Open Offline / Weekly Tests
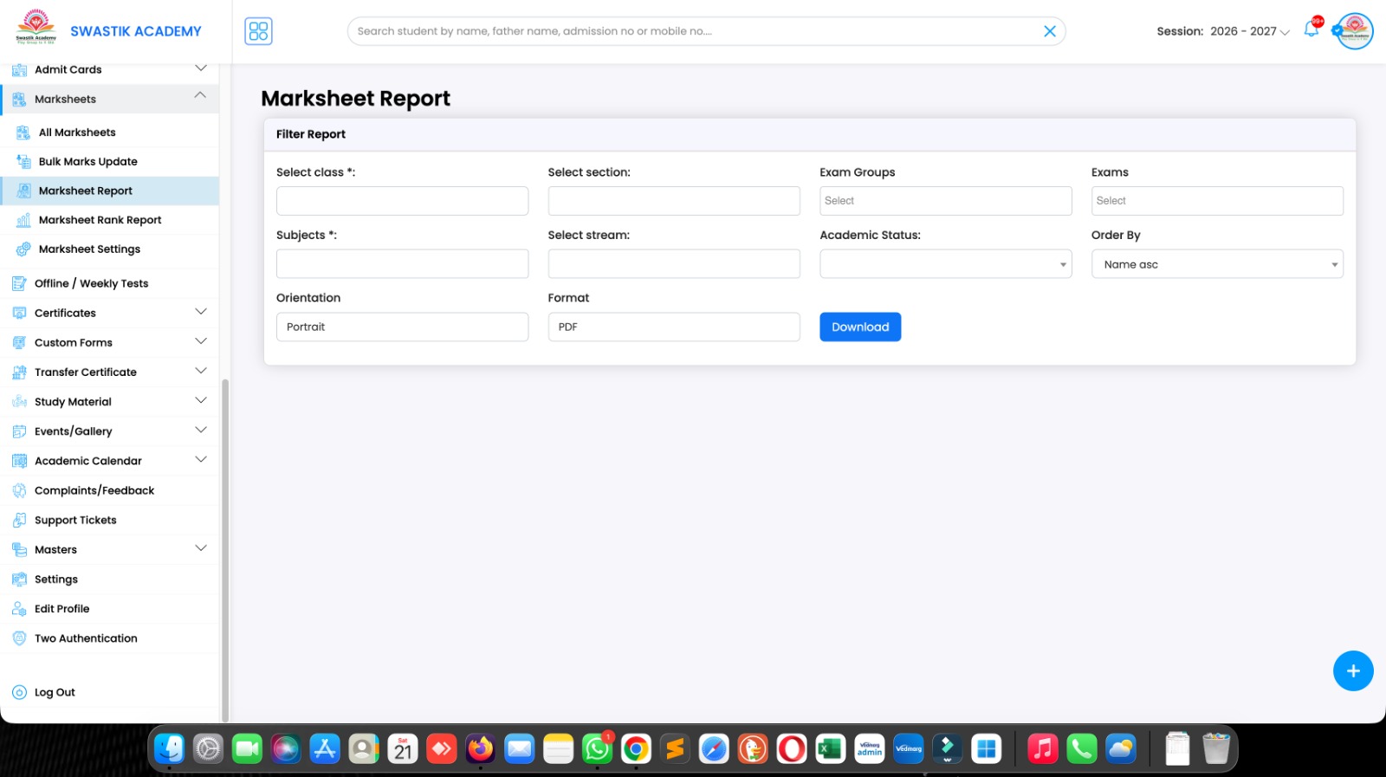The width and height of the screenshot is (1386, 777). pyautogui.click(x=109, y=283)
